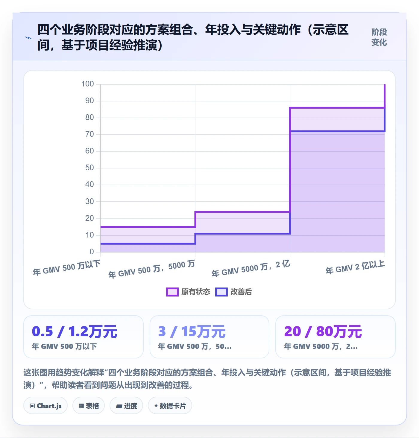Click the 表格 tag chip
This screenshot has width=419, height=438.
[x=89, y=406]
